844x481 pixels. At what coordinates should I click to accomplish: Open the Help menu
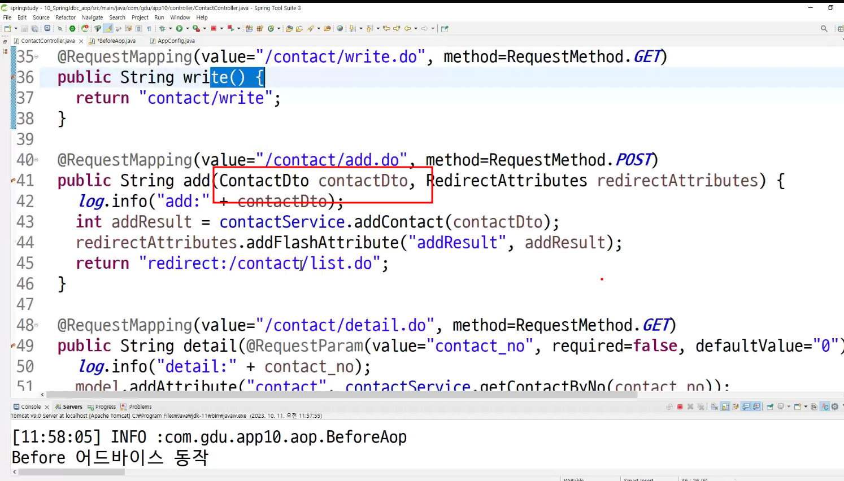(x=202, y=18)
